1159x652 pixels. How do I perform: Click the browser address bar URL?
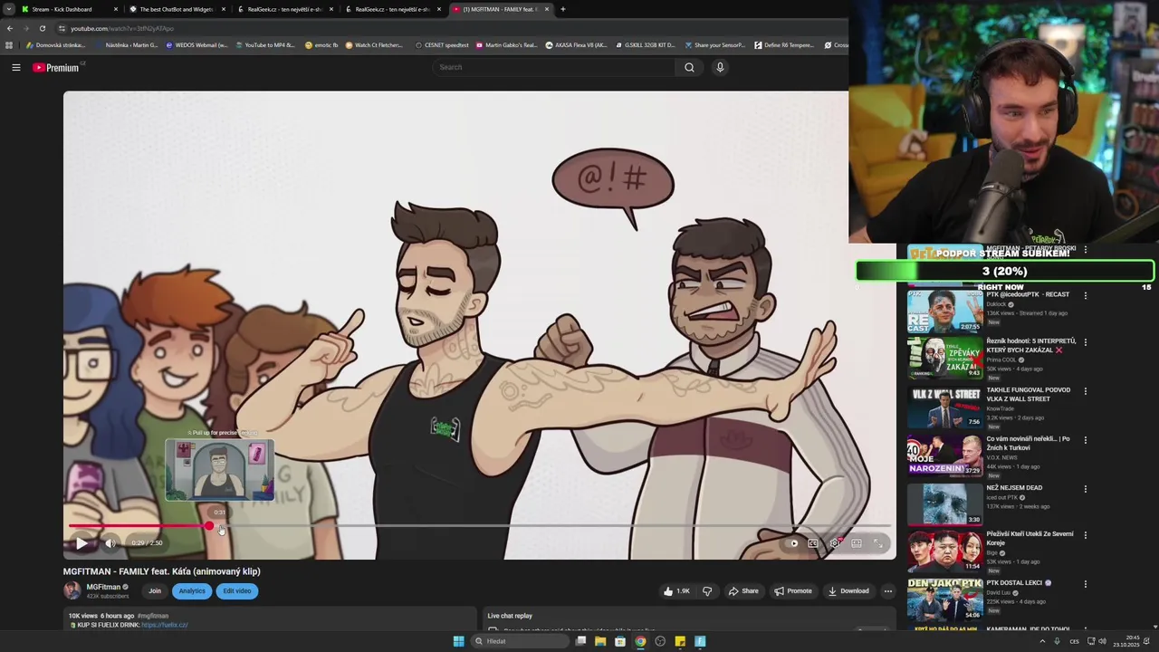click(122, 28)
